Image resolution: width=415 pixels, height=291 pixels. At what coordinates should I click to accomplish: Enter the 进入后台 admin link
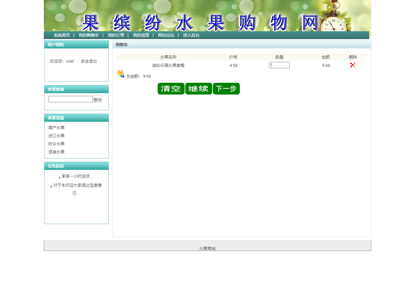[x=191, y=35]
